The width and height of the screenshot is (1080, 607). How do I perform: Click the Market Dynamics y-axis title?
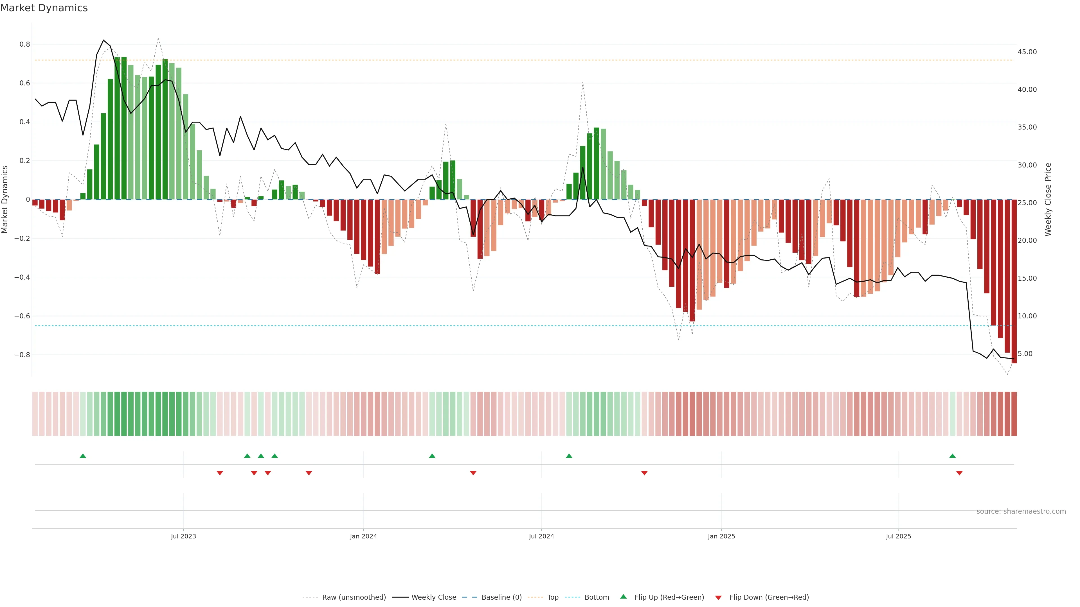5,200
